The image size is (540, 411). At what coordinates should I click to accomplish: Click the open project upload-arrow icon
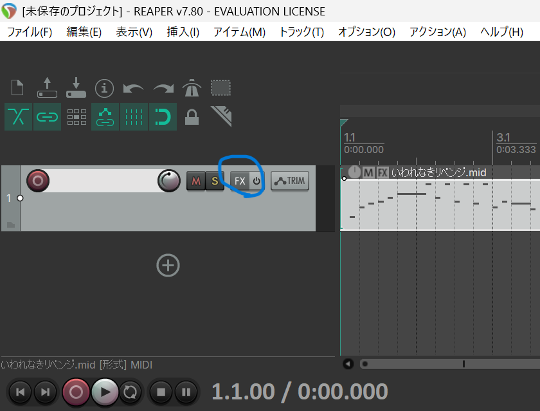[47, 87]
